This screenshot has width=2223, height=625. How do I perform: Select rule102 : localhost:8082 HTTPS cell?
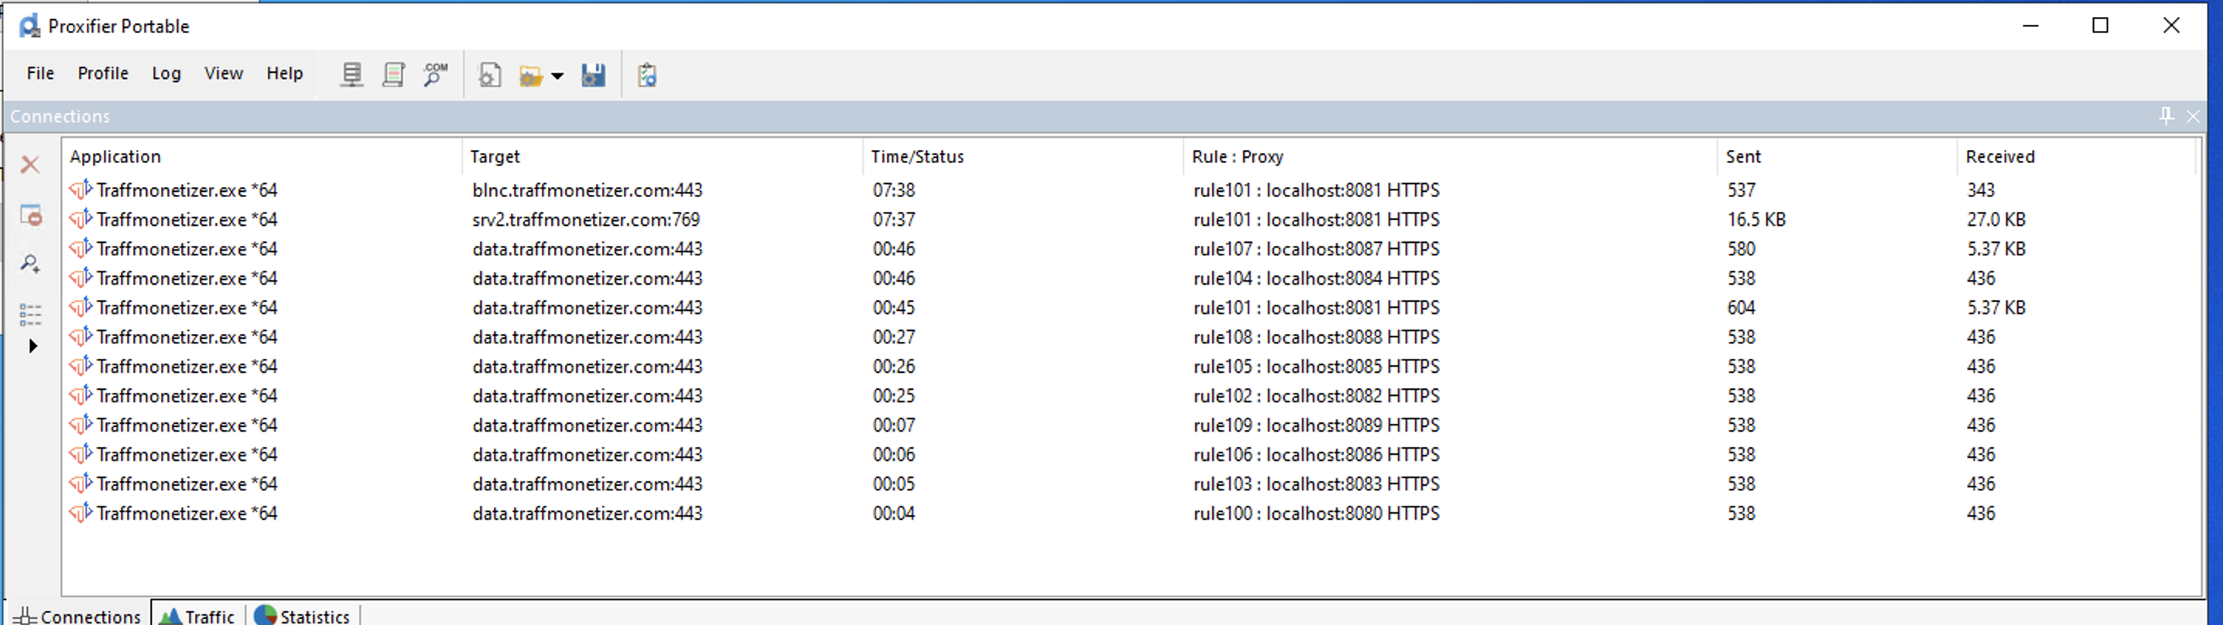tap(1317, 396)
